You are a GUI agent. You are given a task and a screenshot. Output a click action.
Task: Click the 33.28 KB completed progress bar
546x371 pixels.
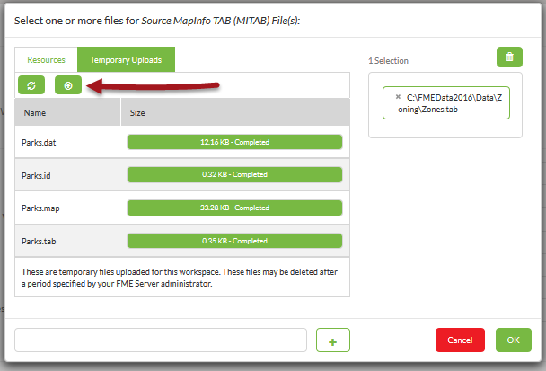235,208
